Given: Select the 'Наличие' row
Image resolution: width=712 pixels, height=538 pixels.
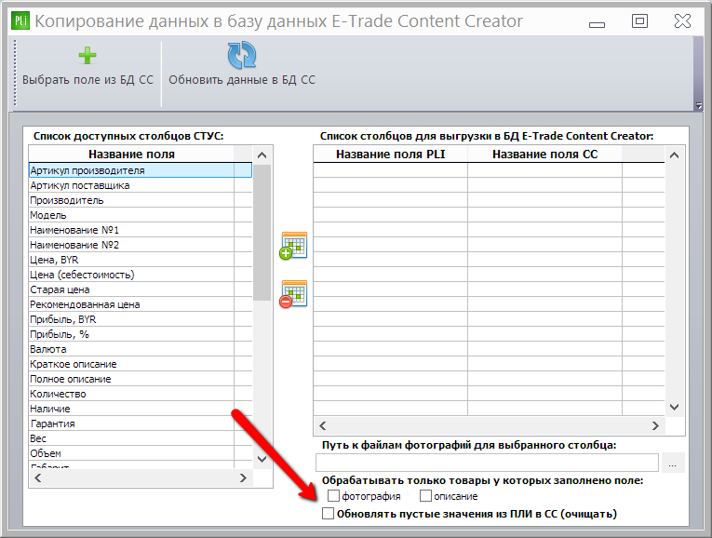Looking at the screenshot, I should (x=141, y=409).
